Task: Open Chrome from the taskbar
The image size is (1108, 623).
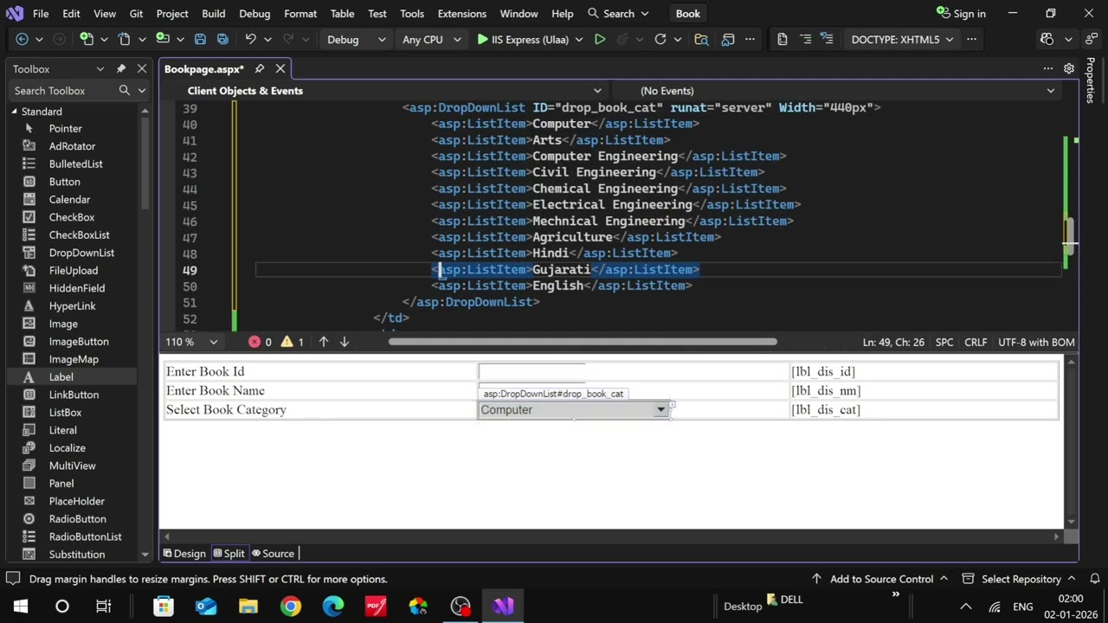Action: pos(291,606)
